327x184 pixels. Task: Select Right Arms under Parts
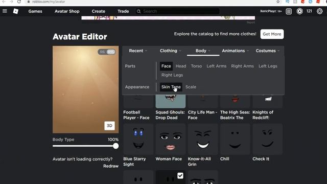point(242,66)
